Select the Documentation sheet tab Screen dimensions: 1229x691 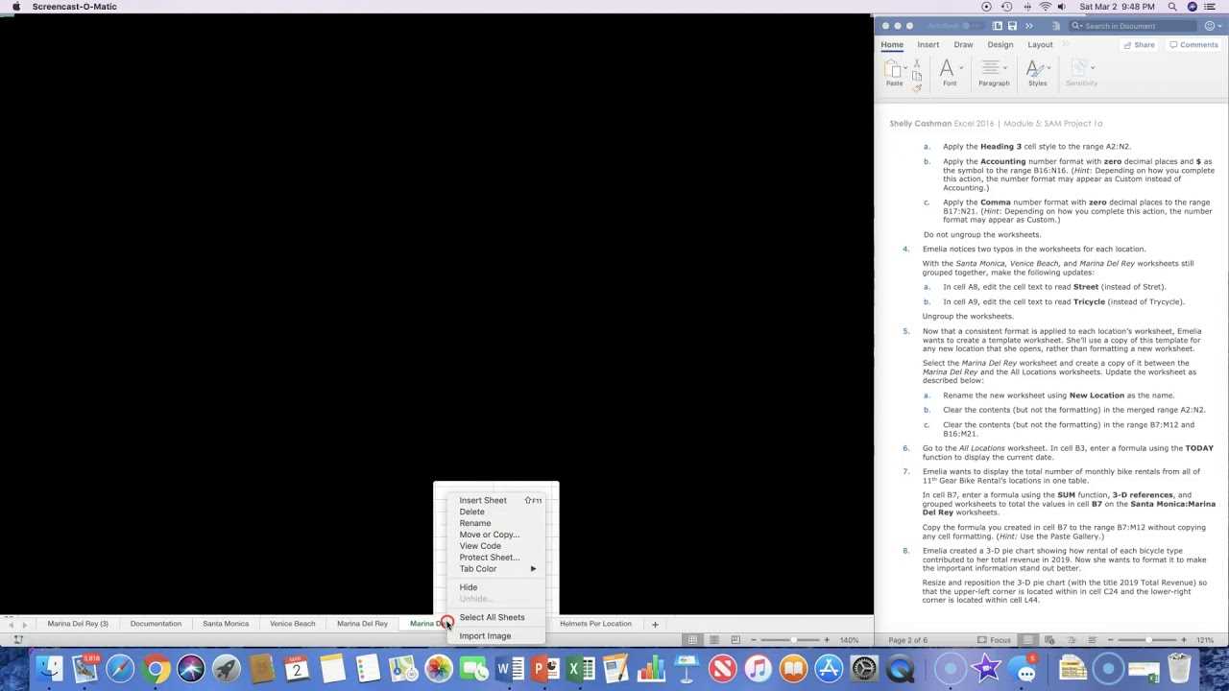(156, 624)
